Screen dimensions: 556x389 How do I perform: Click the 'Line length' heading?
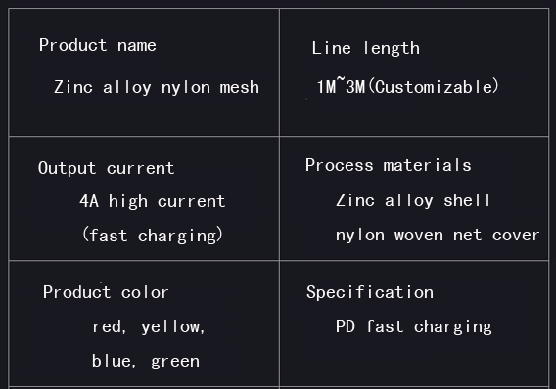365,48
